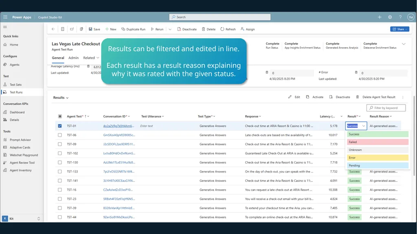
Task: Open record in new window icon
Action: point(72,29)
